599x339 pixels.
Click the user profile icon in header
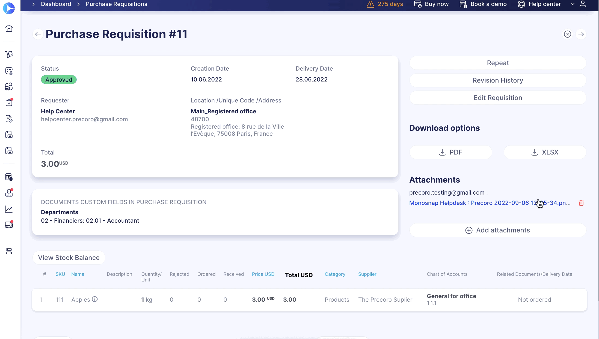tap(583, 4)
